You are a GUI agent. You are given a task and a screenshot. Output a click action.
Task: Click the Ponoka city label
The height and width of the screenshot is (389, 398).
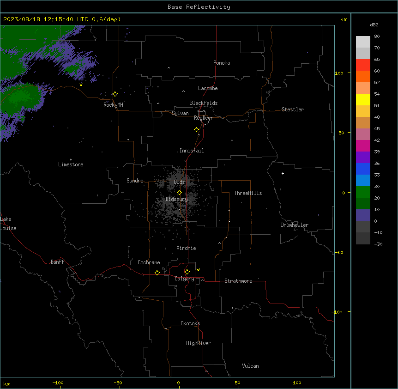222,63
